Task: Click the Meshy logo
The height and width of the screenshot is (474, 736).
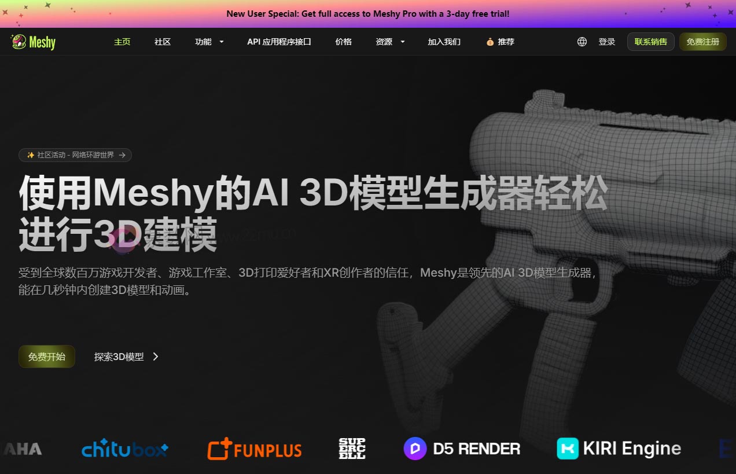Action: click(33, 41)
